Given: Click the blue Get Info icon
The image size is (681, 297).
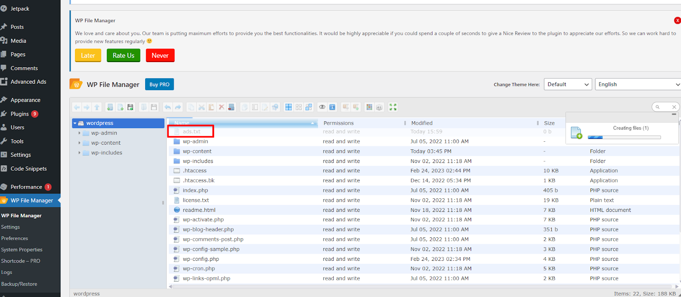Looking at the screenshot, I should point(332,107).
